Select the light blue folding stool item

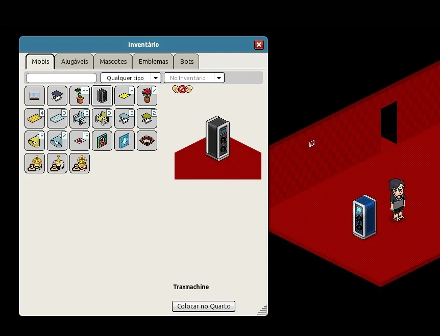tap(125, 118)
